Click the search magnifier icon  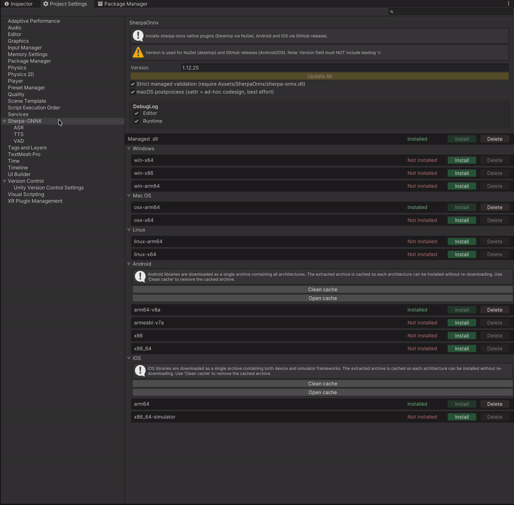click(x=391, y=11)
